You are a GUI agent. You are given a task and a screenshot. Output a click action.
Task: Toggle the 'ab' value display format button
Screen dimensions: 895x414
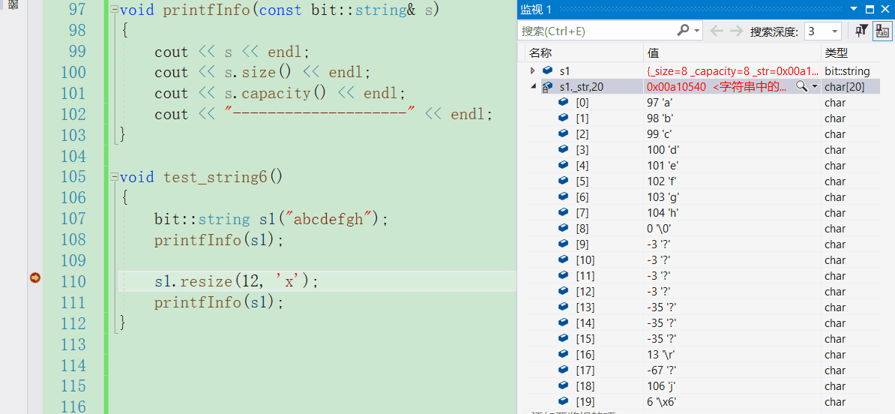[882, 31]
